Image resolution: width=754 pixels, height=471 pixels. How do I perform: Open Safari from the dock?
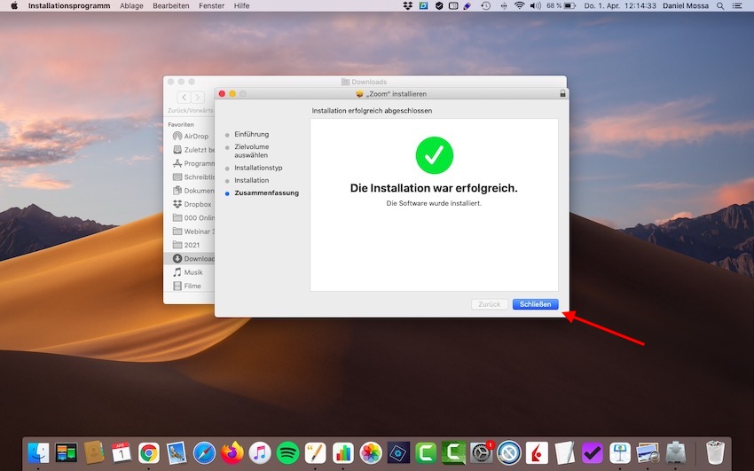(x=204, y=452)
